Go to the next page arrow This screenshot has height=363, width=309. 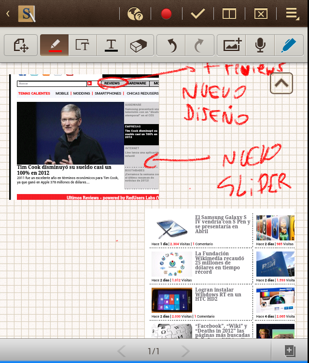pos(185,351)
